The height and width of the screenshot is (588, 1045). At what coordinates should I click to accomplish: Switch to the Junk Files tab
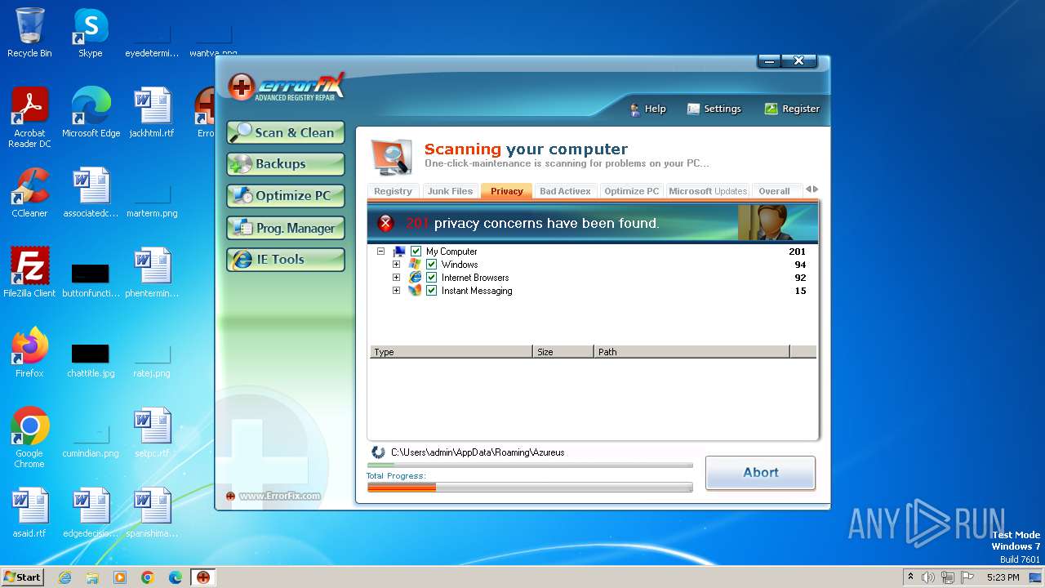450,191
